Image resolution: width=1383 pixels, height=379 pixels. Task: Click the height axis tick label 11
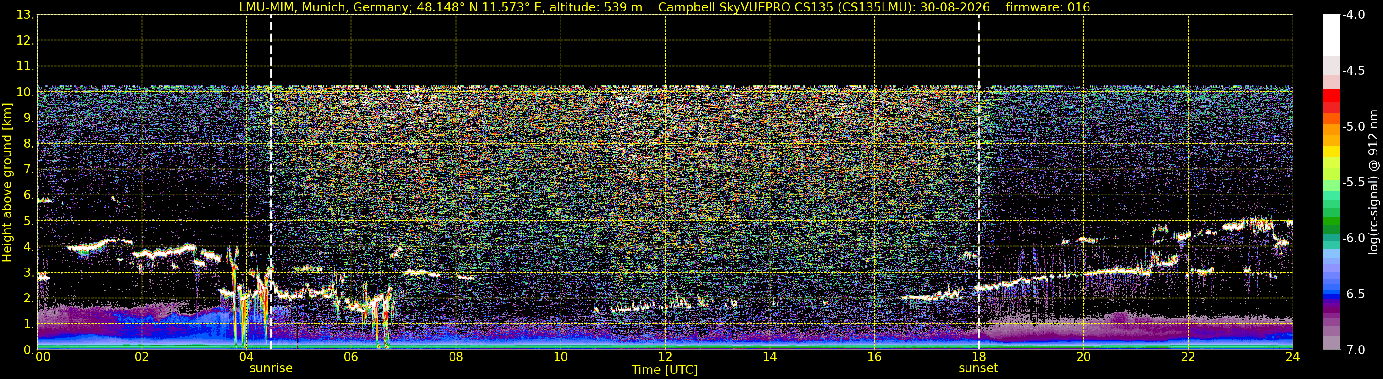(25, 67)
